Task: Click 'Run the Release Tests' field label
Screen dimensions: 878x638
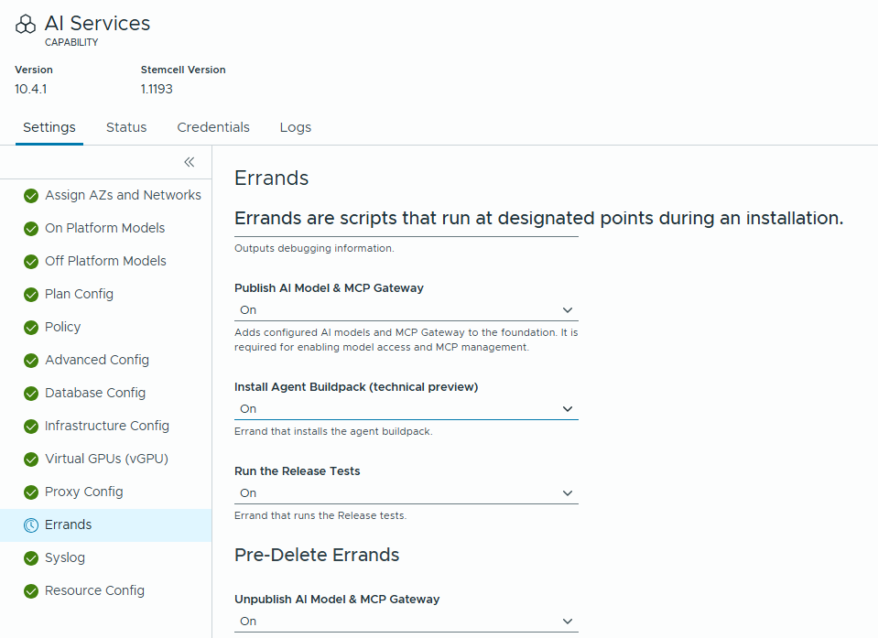Action: [x=298, y=471]
